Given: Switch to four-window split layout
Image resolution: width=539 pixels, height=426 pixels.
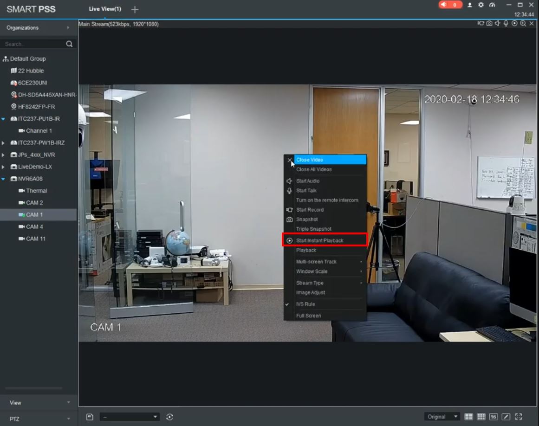Looking at the screenshot, I should pyautogui.click(x=468, y=417).
